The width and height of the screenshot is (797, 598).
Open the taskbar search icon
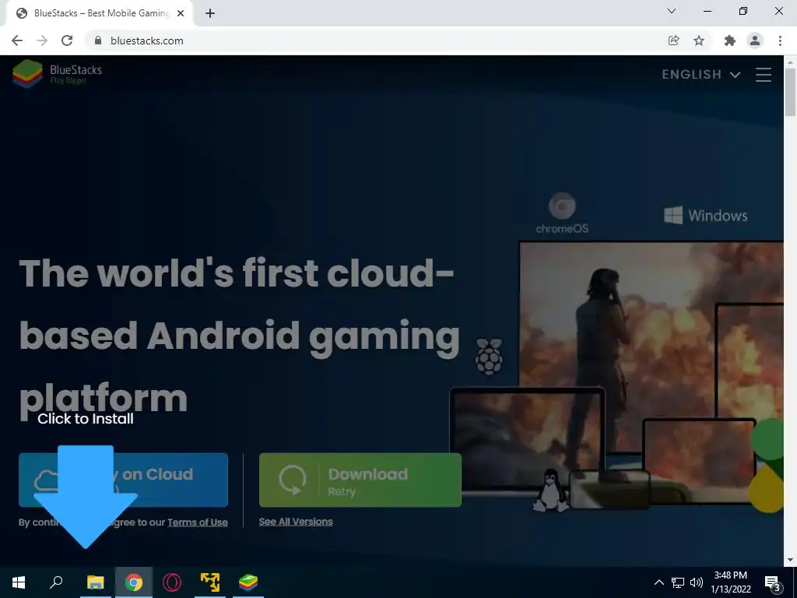coord(56,582)
